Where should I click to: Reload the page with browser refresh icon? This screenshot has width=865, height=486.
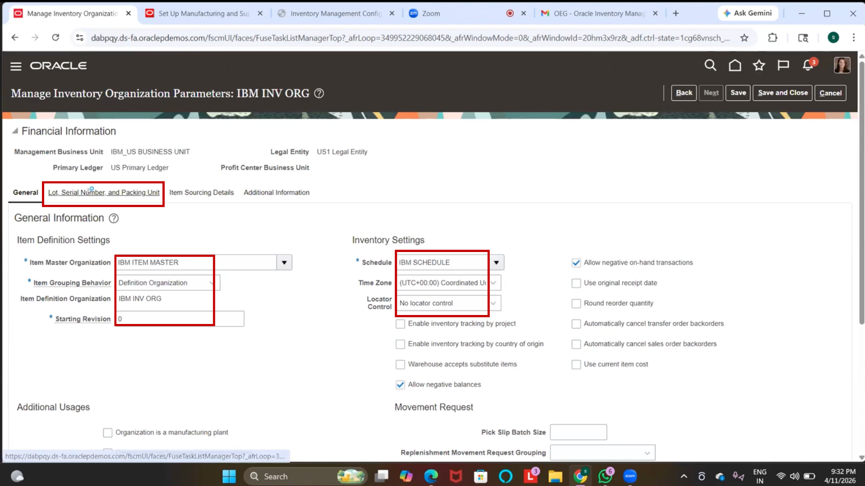55,38
